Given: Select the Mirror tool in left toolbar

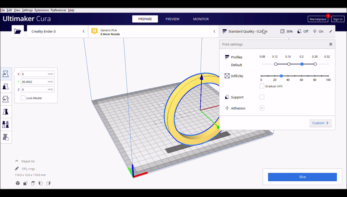Looking at the screenshot, I should pos(5,112).
